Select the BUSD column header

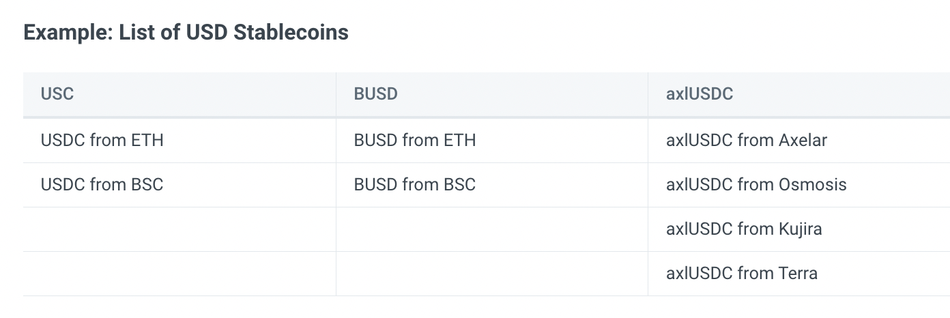point(492,94)
